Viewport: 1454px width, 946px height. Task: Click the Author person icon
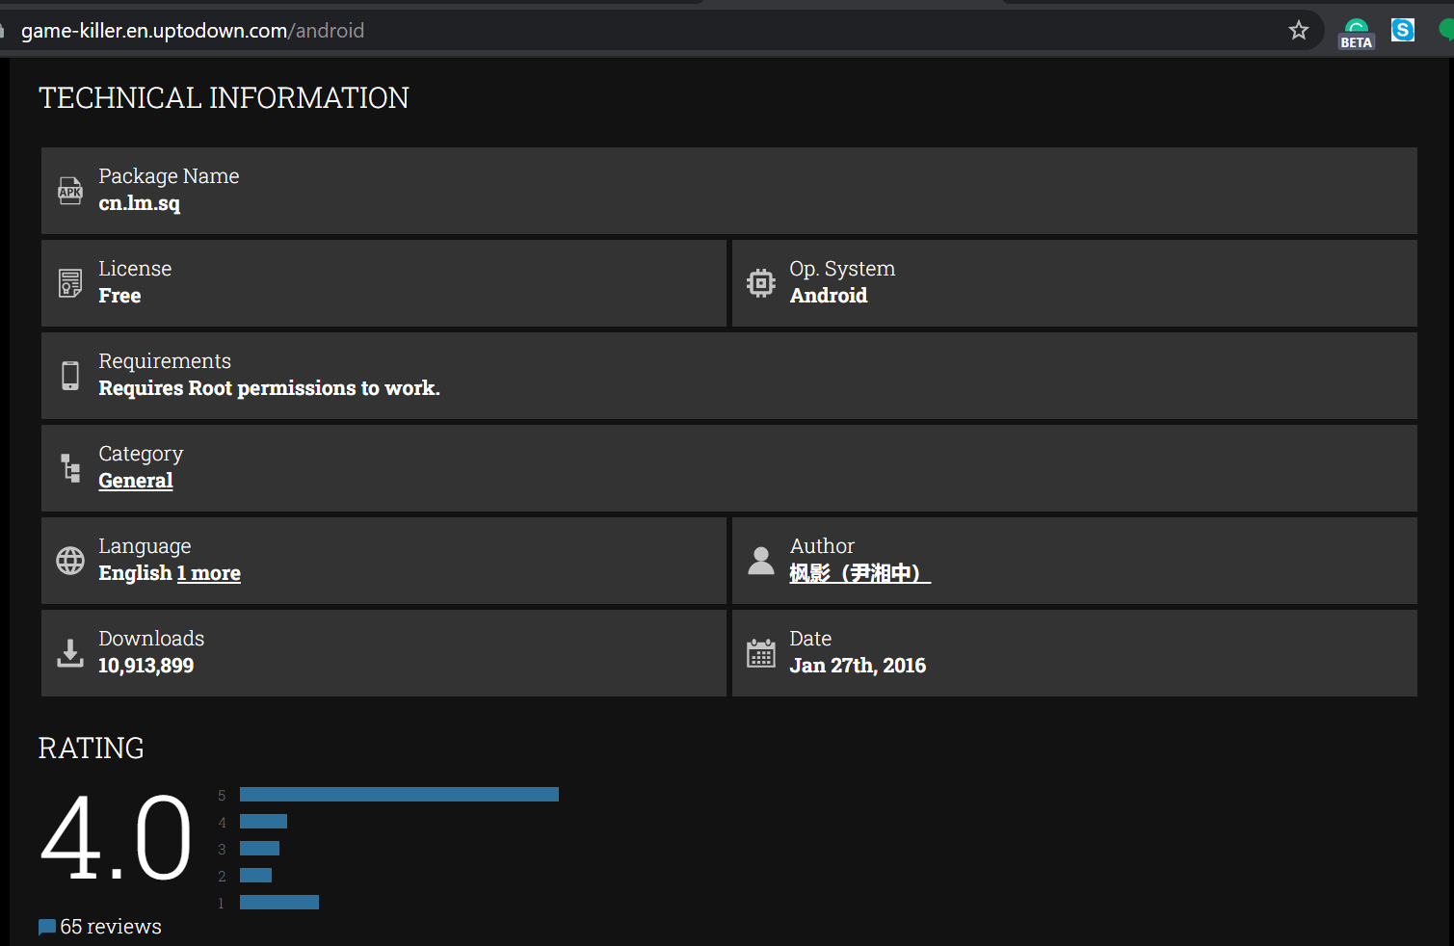coord(761,561)
